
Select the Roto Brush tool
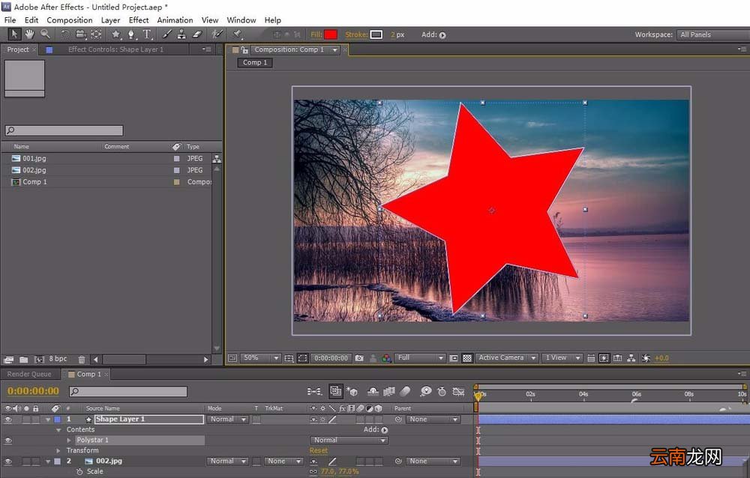click(217, 34)
